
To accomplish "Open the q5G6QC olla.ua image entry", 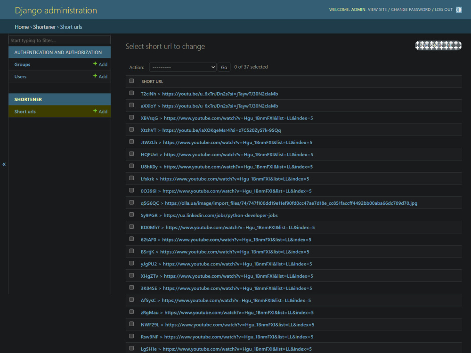I will point(279,203).
